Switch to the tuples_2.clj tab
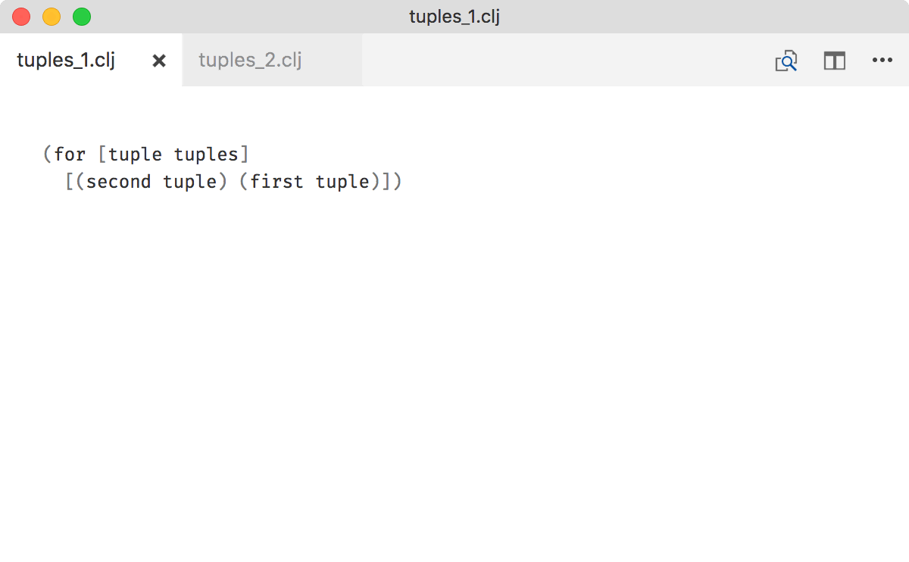Viewport: 909px width, 562px height. tap(250, 61)
